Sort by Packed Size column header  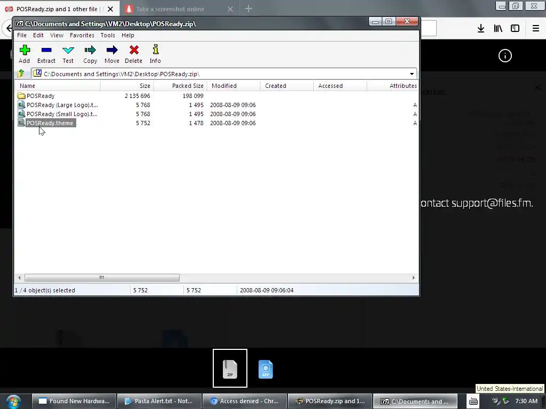(180, 86)
